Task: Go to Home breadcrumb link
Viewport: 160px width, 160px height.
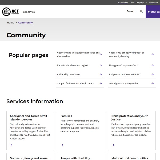Action: [11, 23]
